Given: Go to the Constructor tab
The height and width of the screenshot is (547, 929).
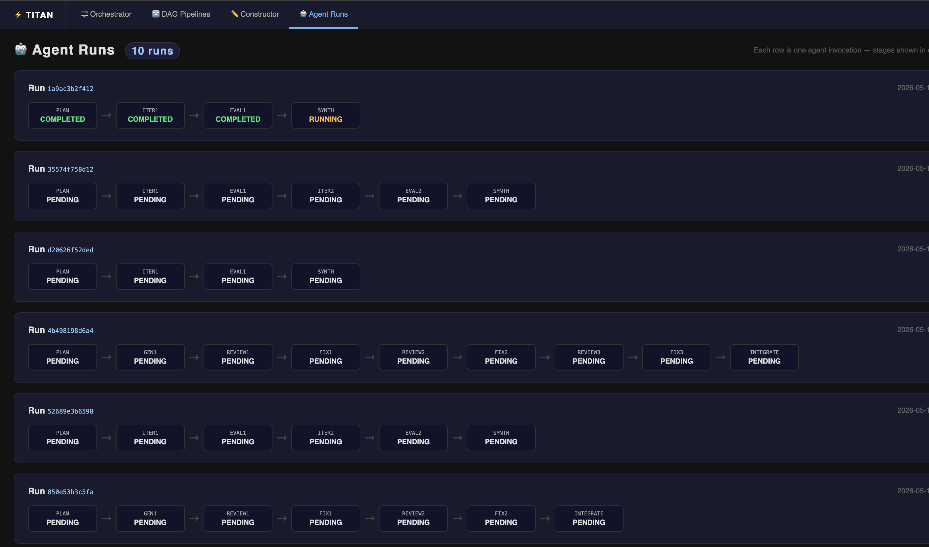Looking at the screenshot, I should tap(255, 14).
